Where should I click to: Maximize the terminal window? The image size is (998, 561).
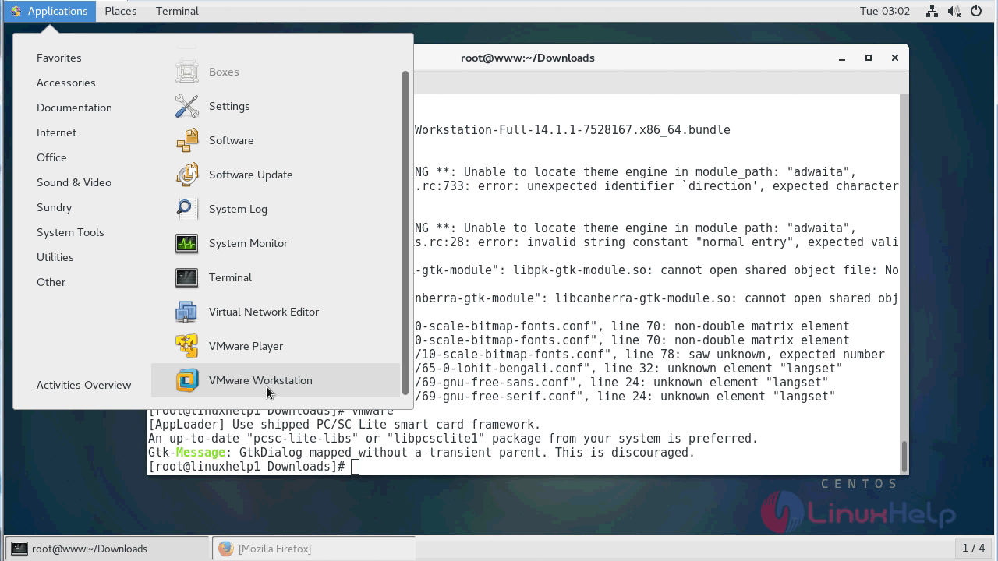coord(869,58)
